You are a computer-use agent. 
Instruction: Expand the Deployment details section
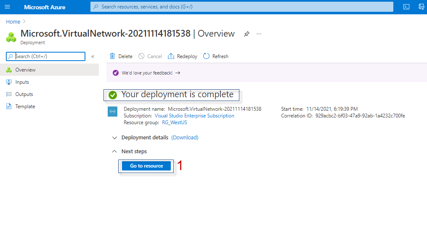(x=115, y=138)
